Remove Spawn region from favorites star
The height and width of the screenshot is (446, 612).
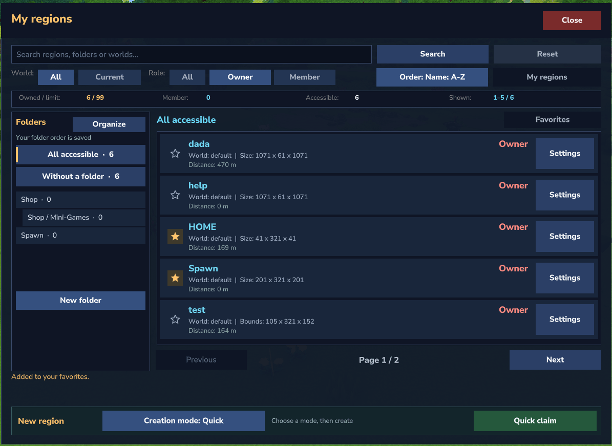point(175,278)
